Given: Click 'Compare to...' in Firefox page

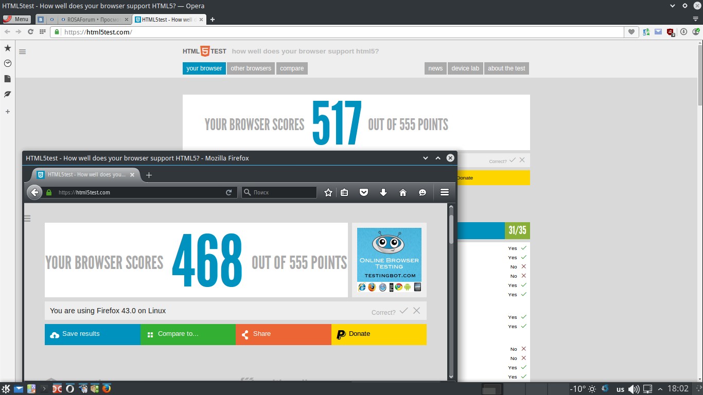Looking at the screenshot, I should [x=188, y=334].
